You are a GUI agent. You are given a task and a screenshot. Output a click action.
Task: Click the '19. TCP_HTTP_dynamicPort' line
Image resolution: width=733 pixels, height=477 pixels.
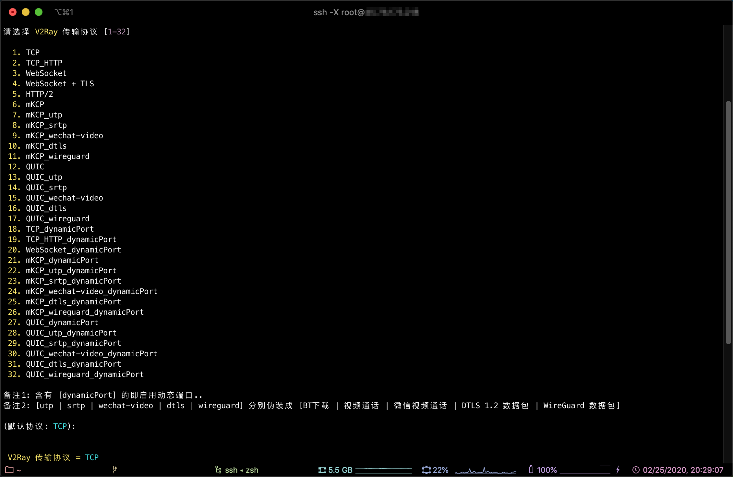(62, 239)
